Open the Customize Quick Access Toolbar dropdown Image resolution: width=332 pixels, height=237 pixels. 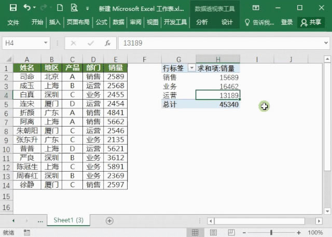click(x=87, y=9)
